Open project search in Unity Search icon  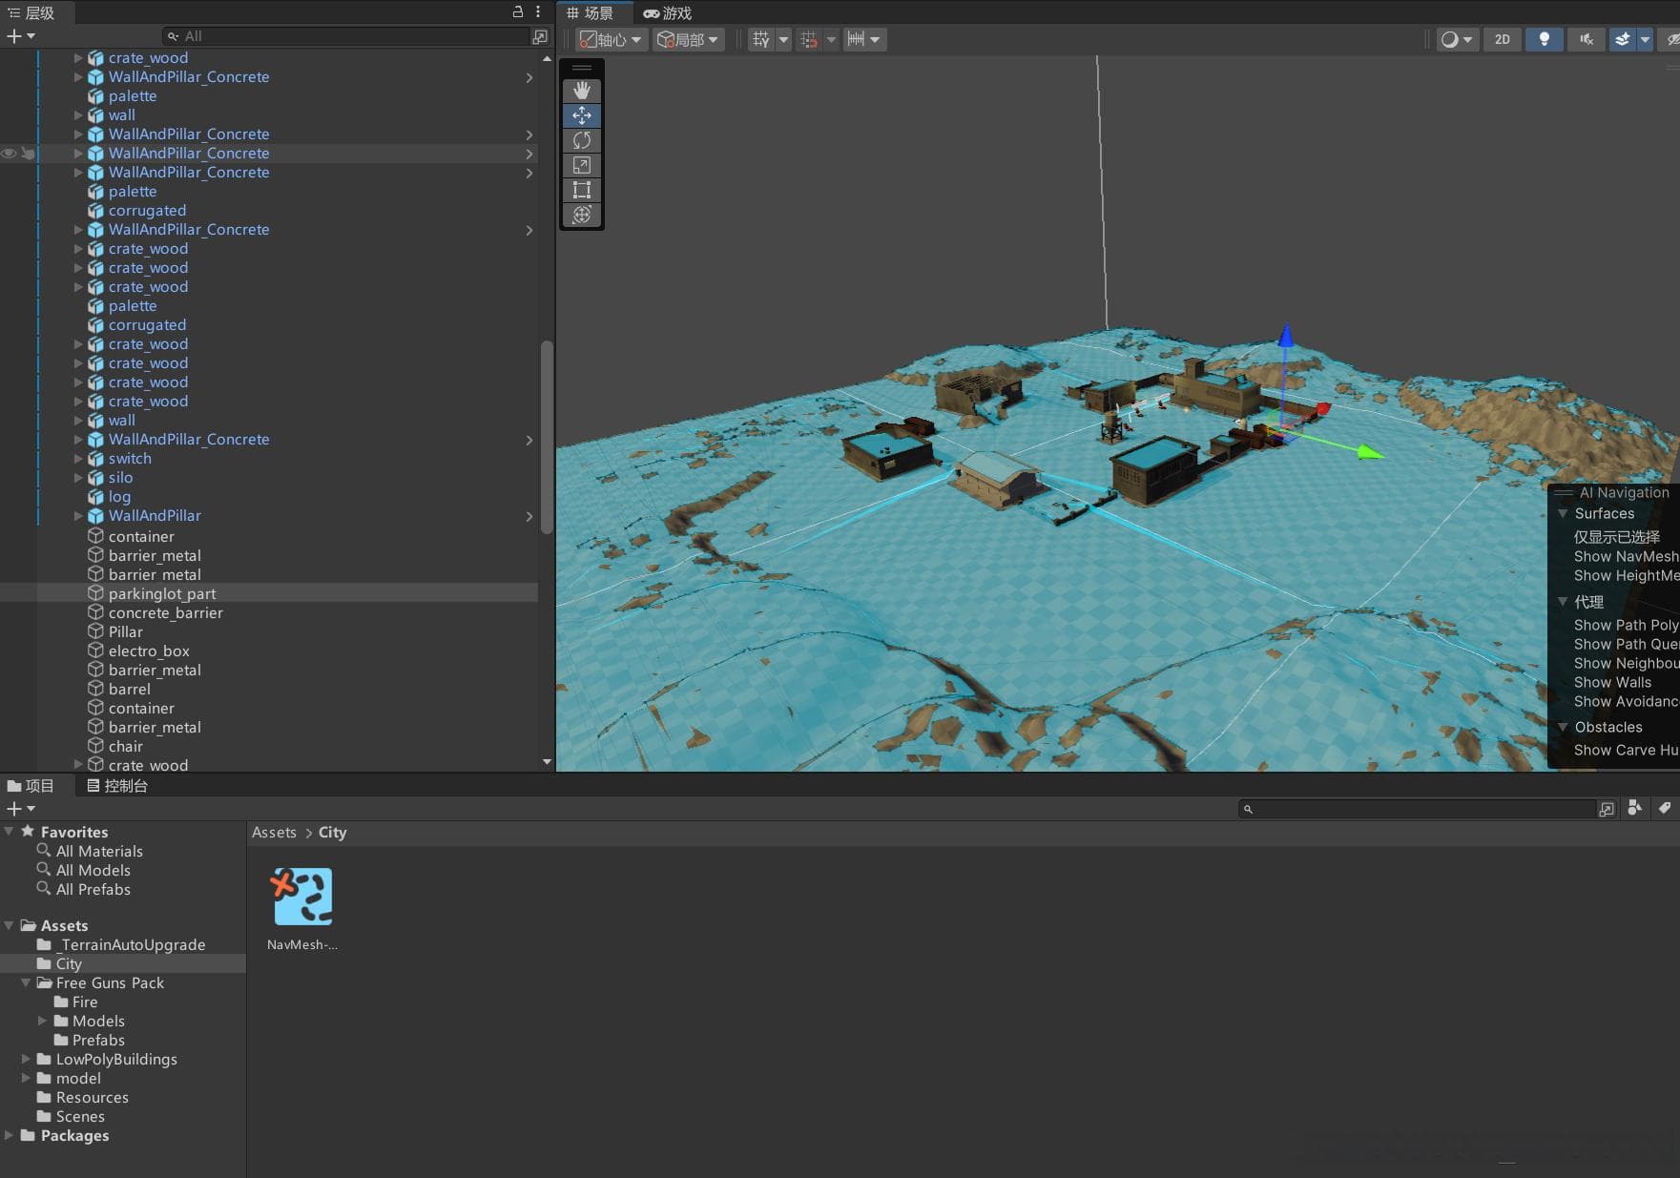1607,809
